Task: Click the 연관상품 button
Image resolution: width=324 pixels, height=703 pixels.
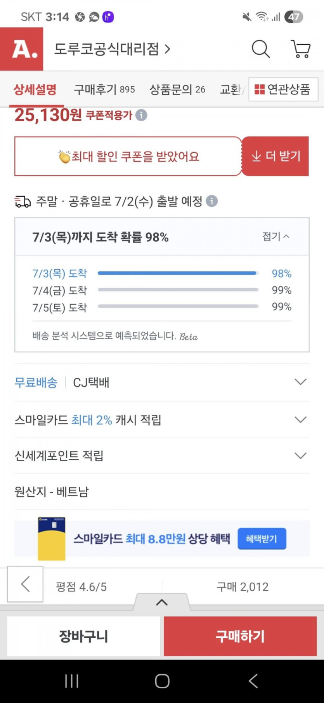Action: [283, 89]
